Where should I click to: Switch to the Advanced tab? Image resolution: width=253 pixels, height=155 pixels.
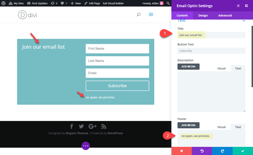pos(225,15)
